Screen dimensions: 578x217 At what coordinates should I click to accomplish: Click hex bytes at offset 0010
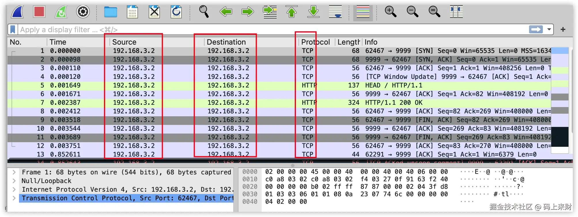click(356, 179)
